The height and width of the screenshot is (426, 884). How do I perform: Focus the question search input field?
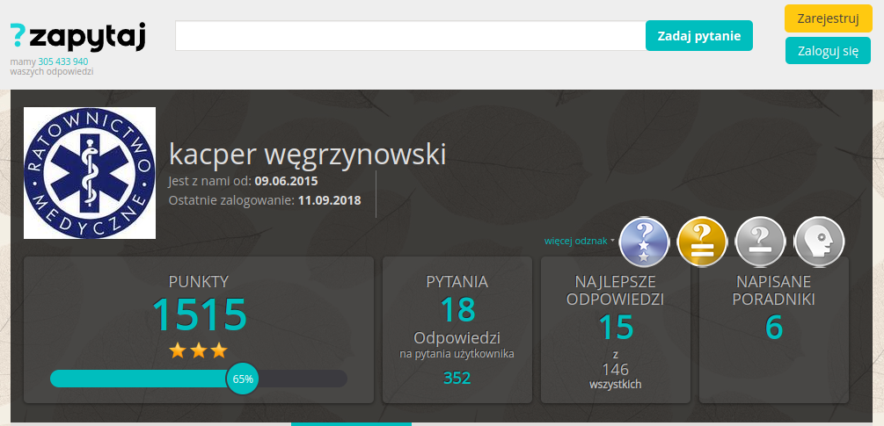click(x=410, y=36)
